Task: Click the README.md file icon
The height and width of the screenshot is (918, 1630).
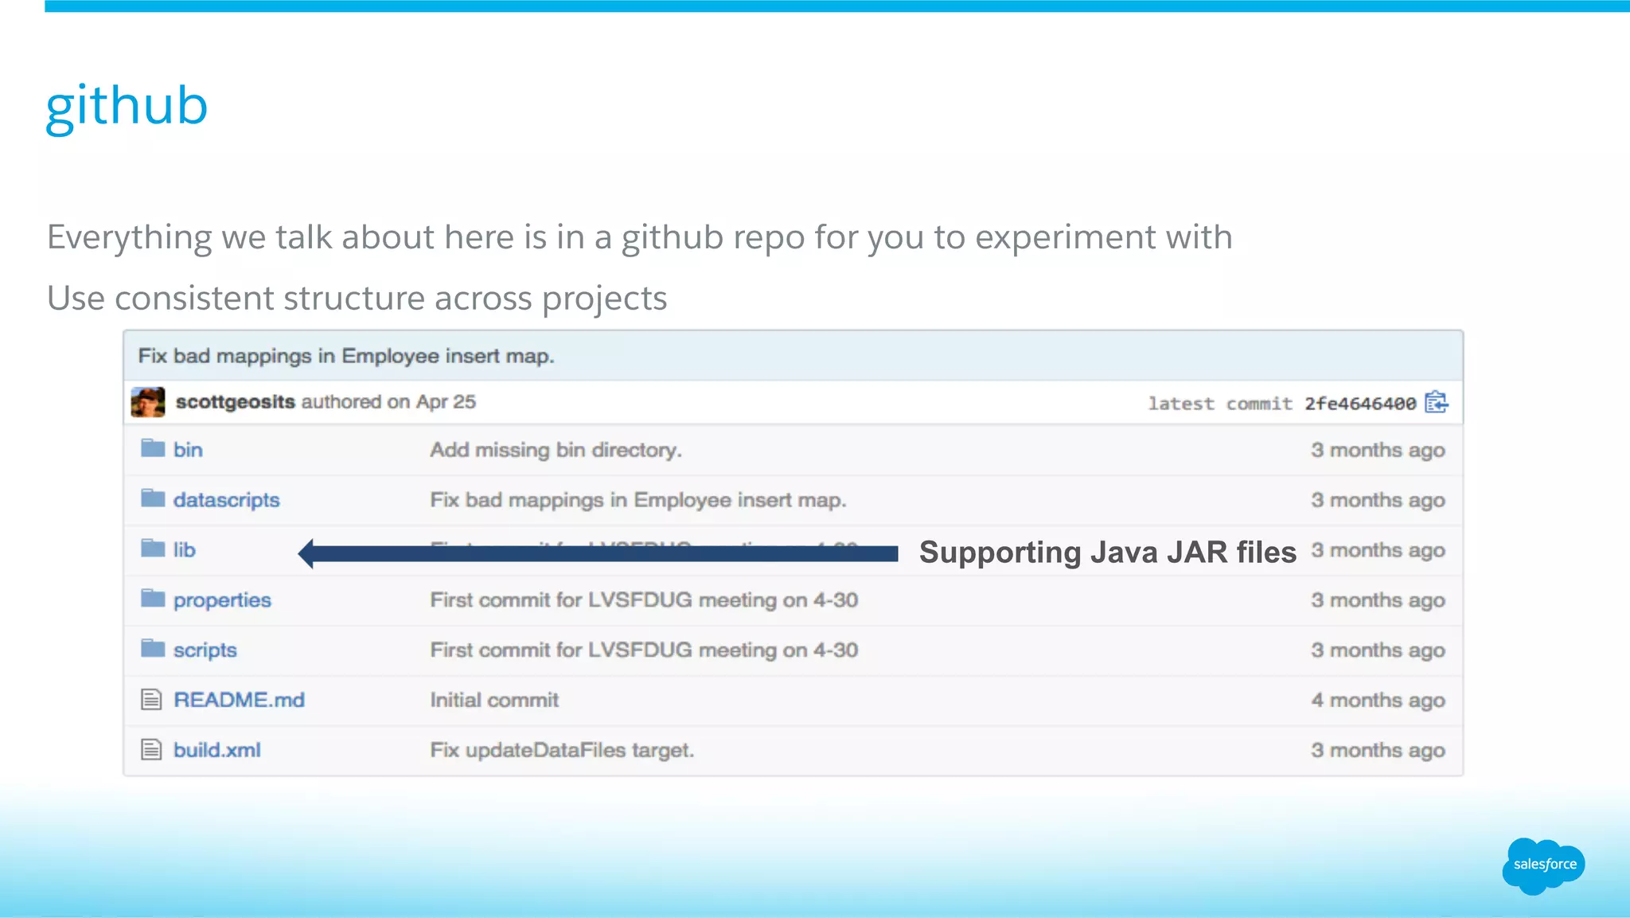Action: click(x=151, y=700)
